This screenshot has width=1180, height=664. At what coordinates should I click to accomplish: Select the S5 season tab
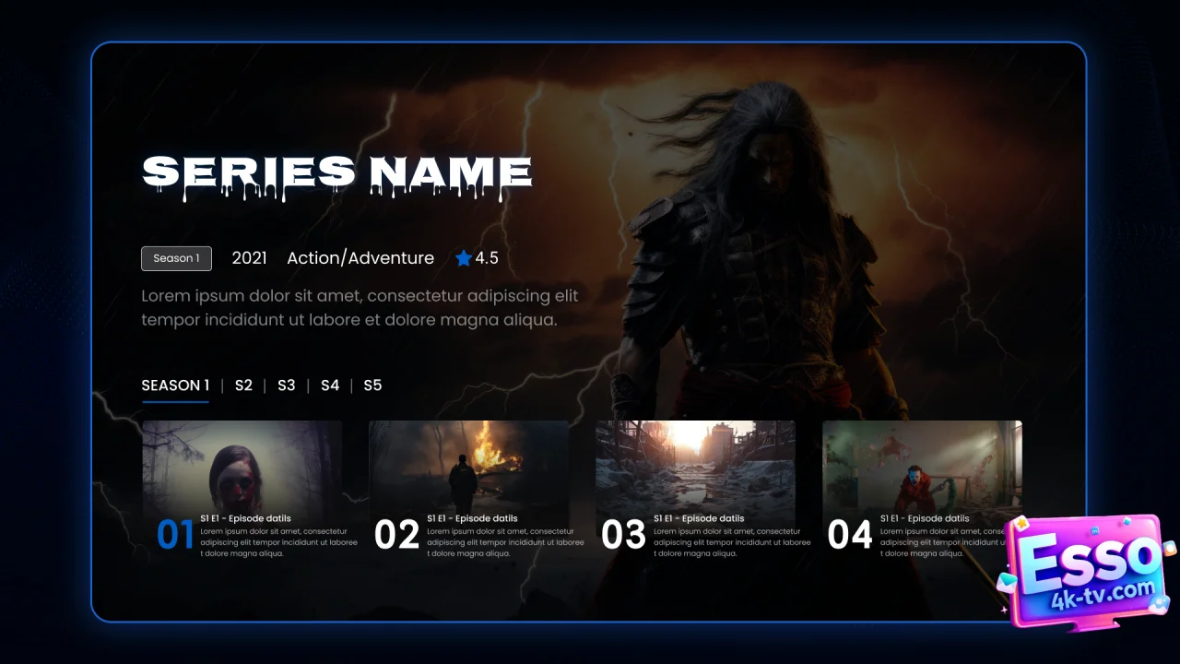[372, 385]
